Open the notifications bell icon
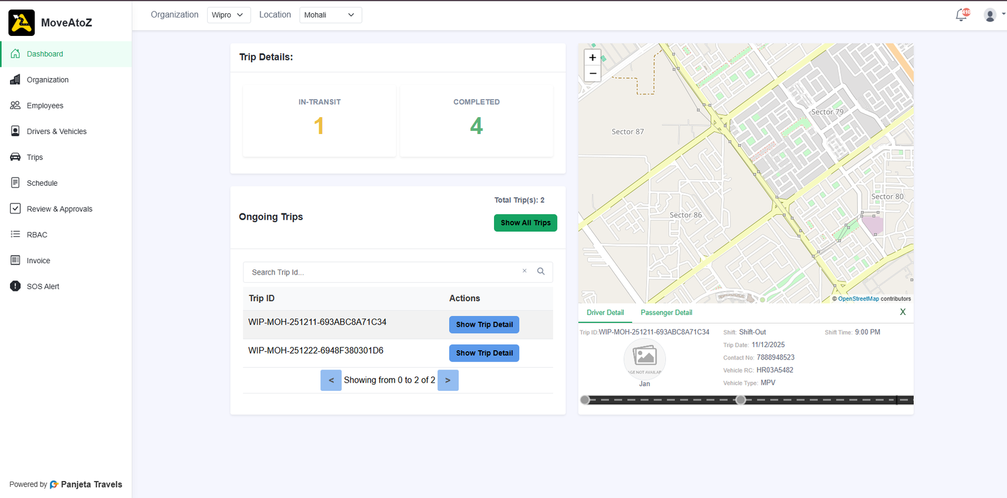The width and height of the screenshot is (1007, 498). pyautogui.click(x=961, y=15)
